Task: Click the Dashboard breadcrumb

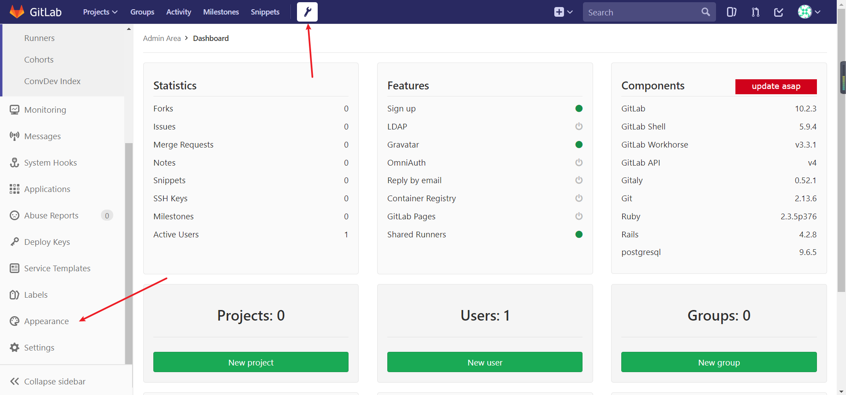Action: (211, 38)
